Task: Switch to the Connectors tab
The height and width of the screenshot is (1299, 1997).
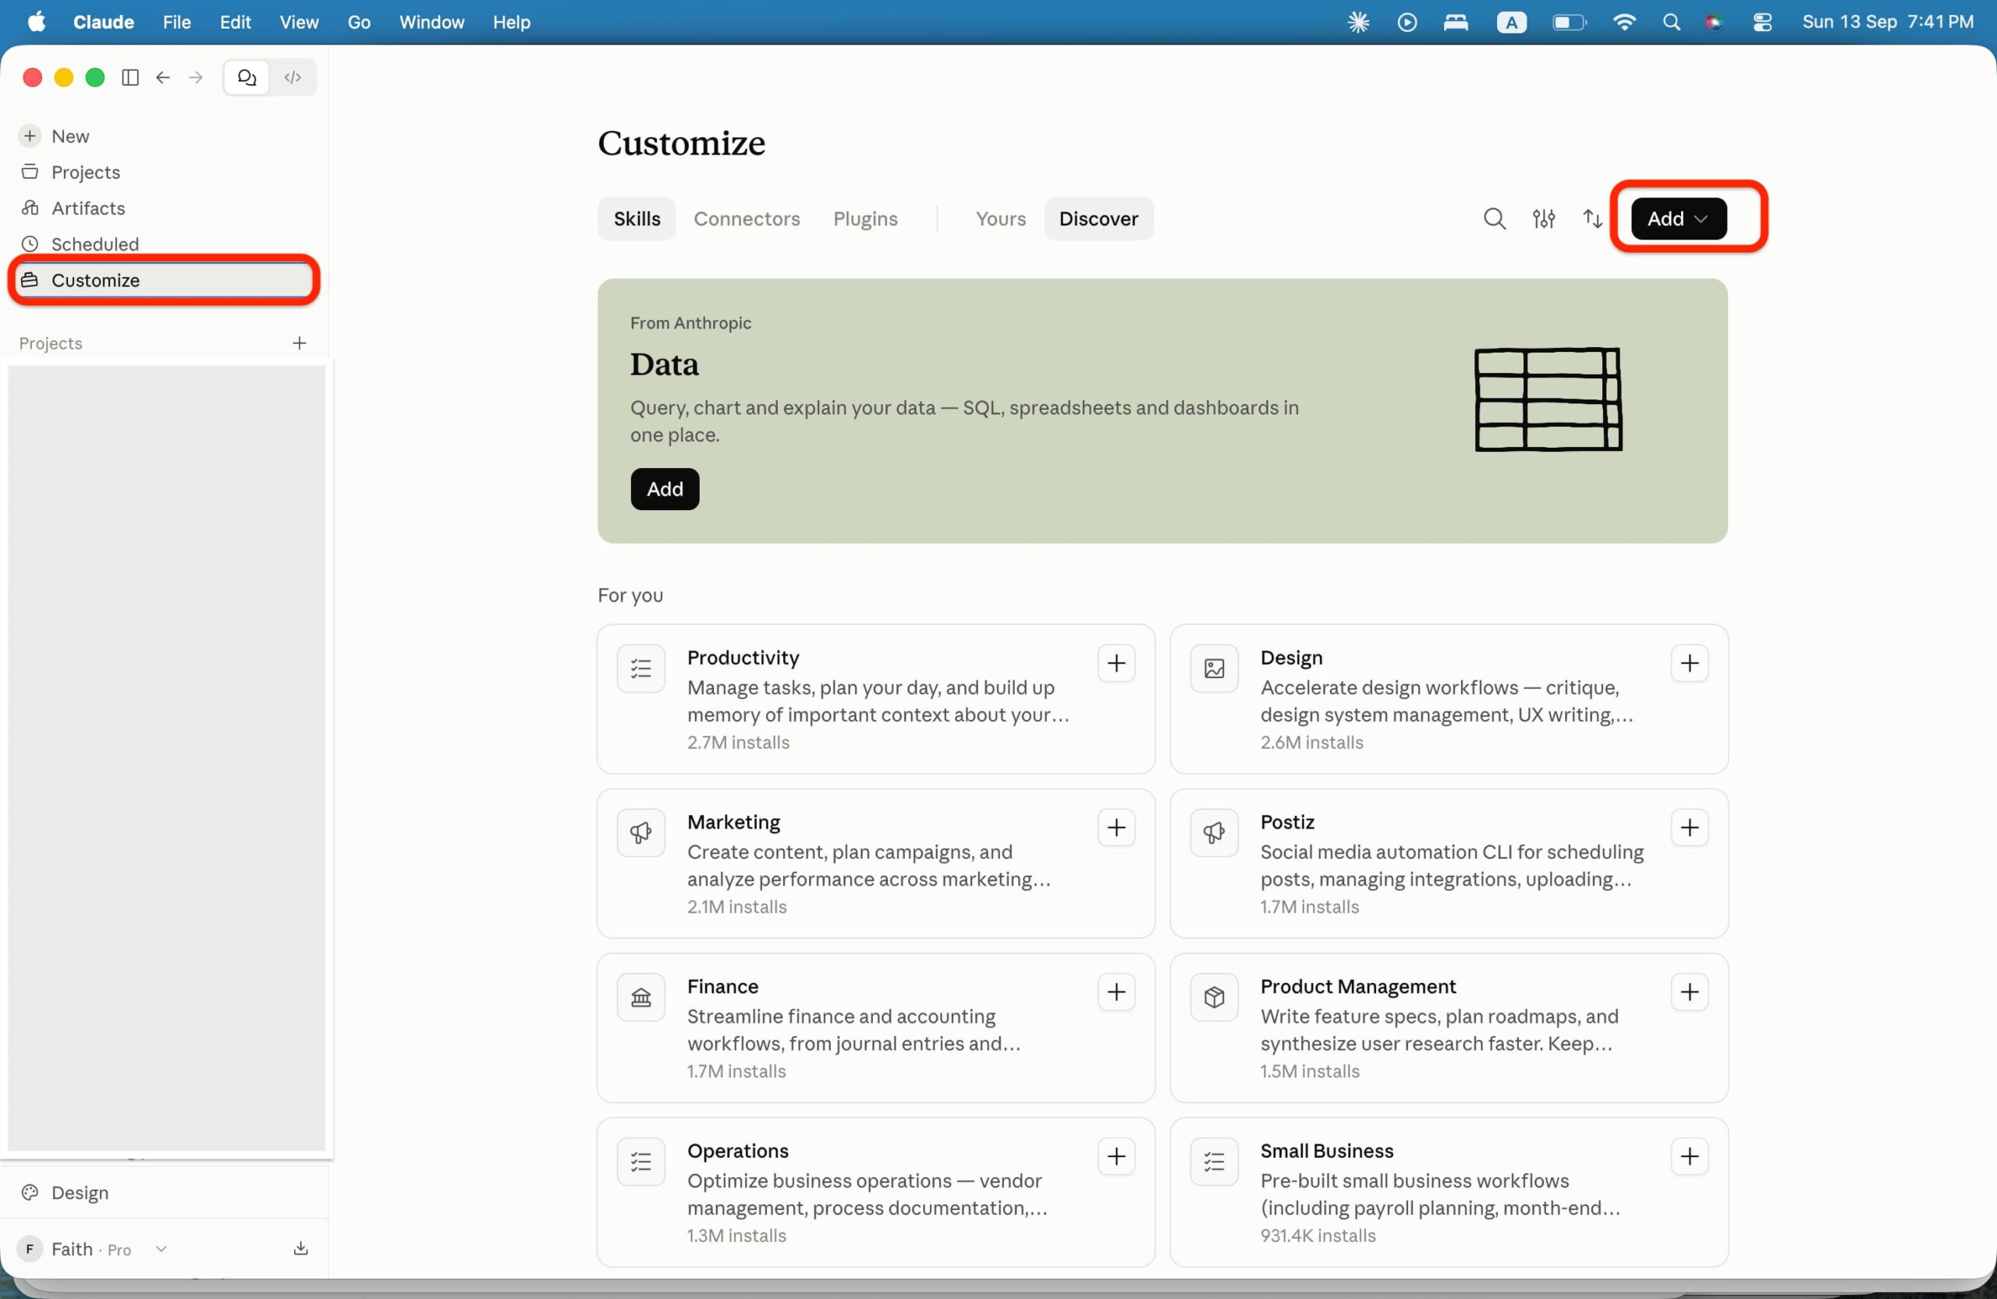Action: tap(747, 218)
